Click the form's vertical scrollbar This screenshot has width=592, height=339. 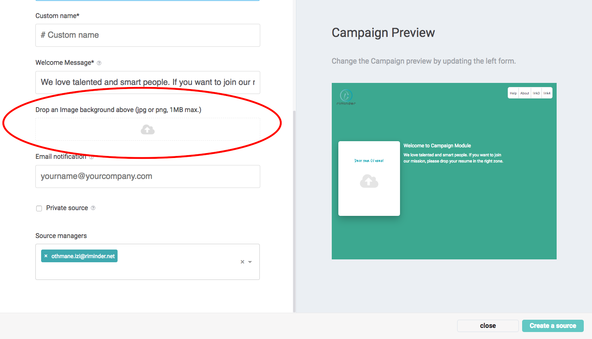[x=294, y=211]
